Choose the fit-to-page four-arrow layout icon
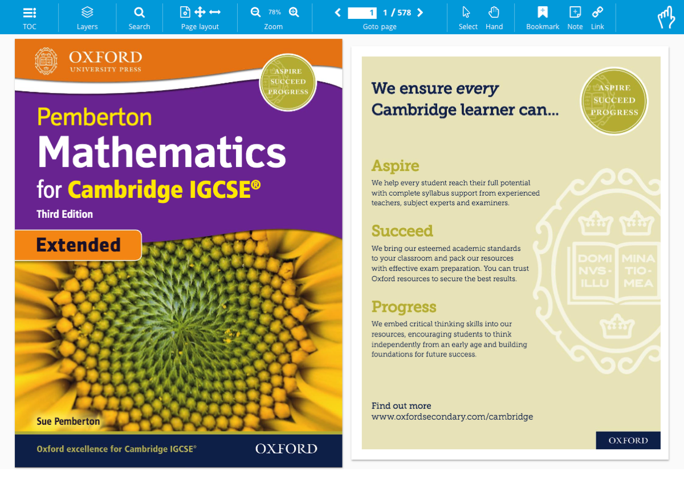 coord(200,12)
